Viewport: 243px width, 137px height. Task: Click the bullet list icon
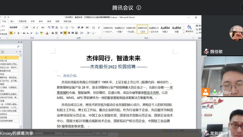coord(61,27)
